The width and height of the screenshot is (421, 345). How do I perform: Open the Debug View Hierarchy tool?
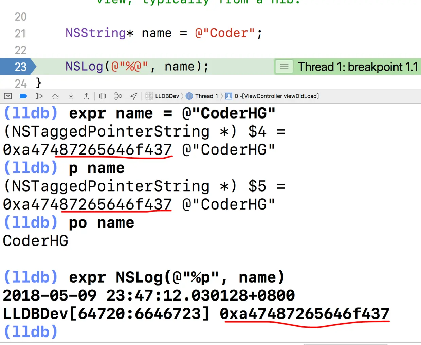click(102, 96)
